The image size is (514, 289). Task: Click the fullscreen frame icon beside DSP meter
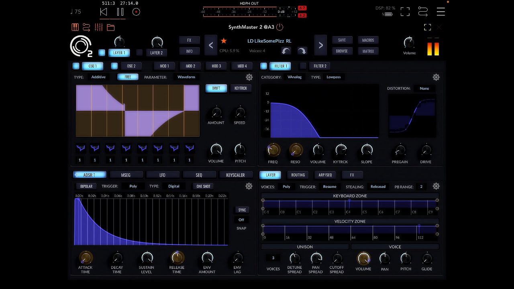[405, 12]
